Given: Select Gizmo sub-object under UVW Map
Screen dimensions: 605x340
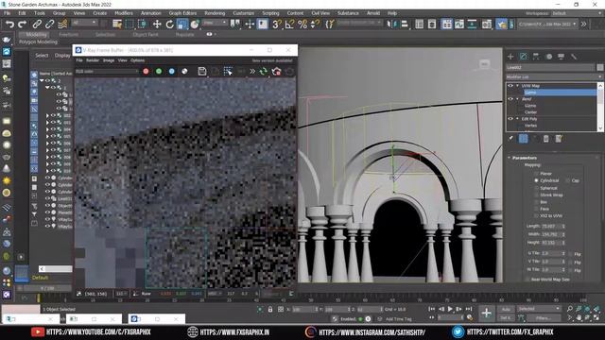Looking at the screenshot, I should click(x=530, y=93).
